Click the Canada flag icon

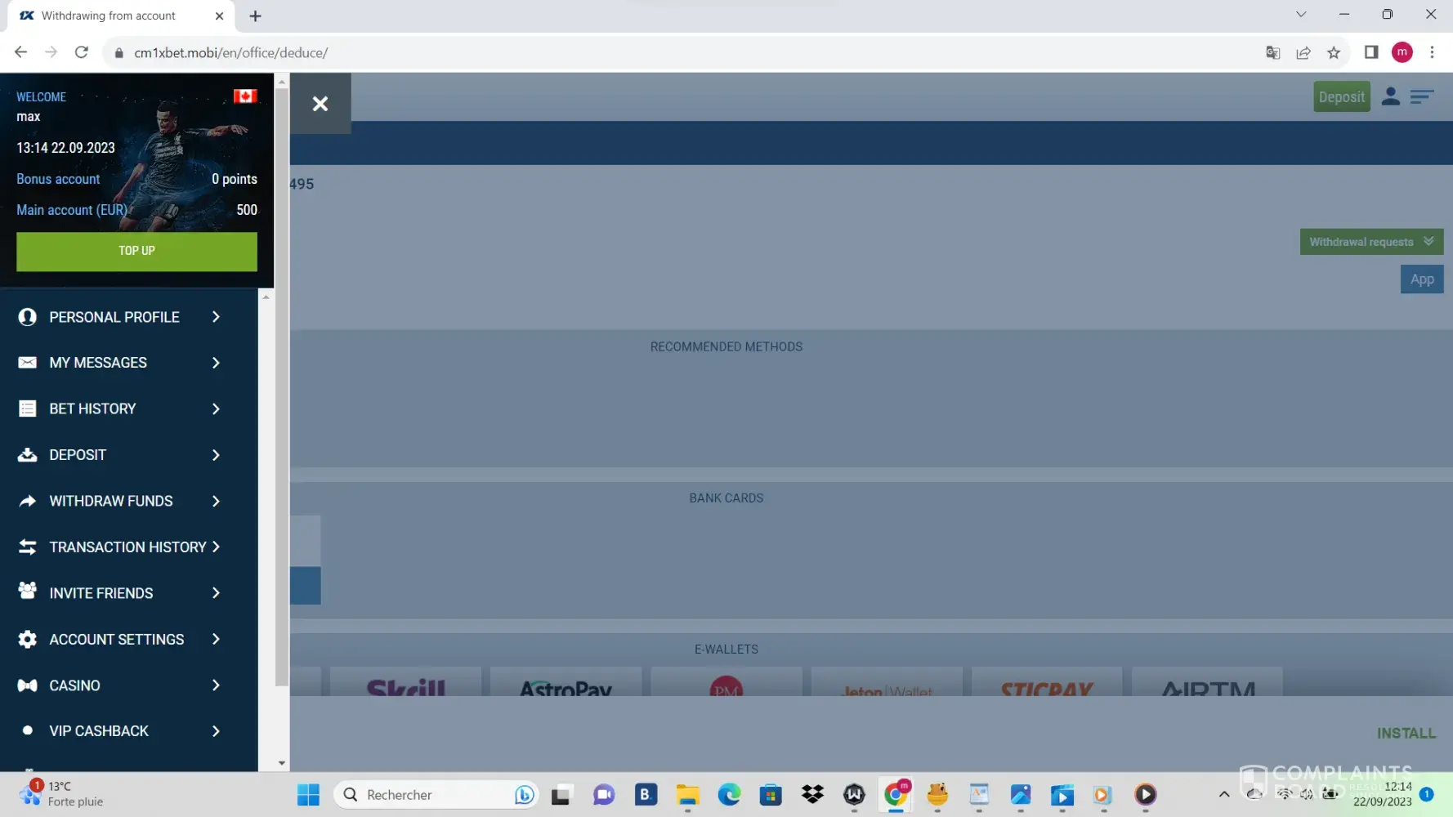245,96
